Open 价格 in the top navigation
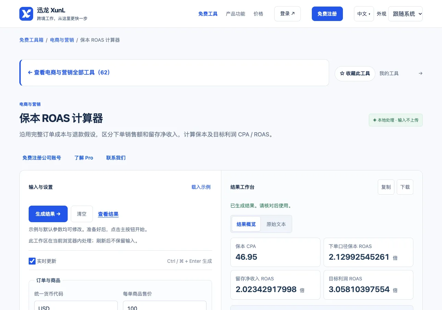The height and width of the screenshot is (310, 442). (258, 14)
